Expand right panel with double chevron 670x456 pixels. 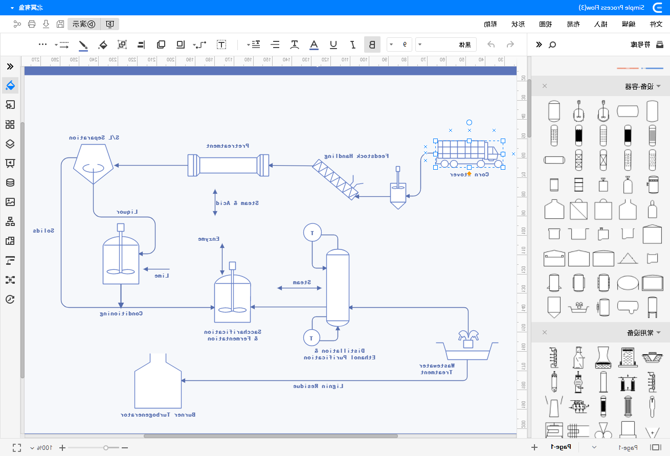[10, 66]
